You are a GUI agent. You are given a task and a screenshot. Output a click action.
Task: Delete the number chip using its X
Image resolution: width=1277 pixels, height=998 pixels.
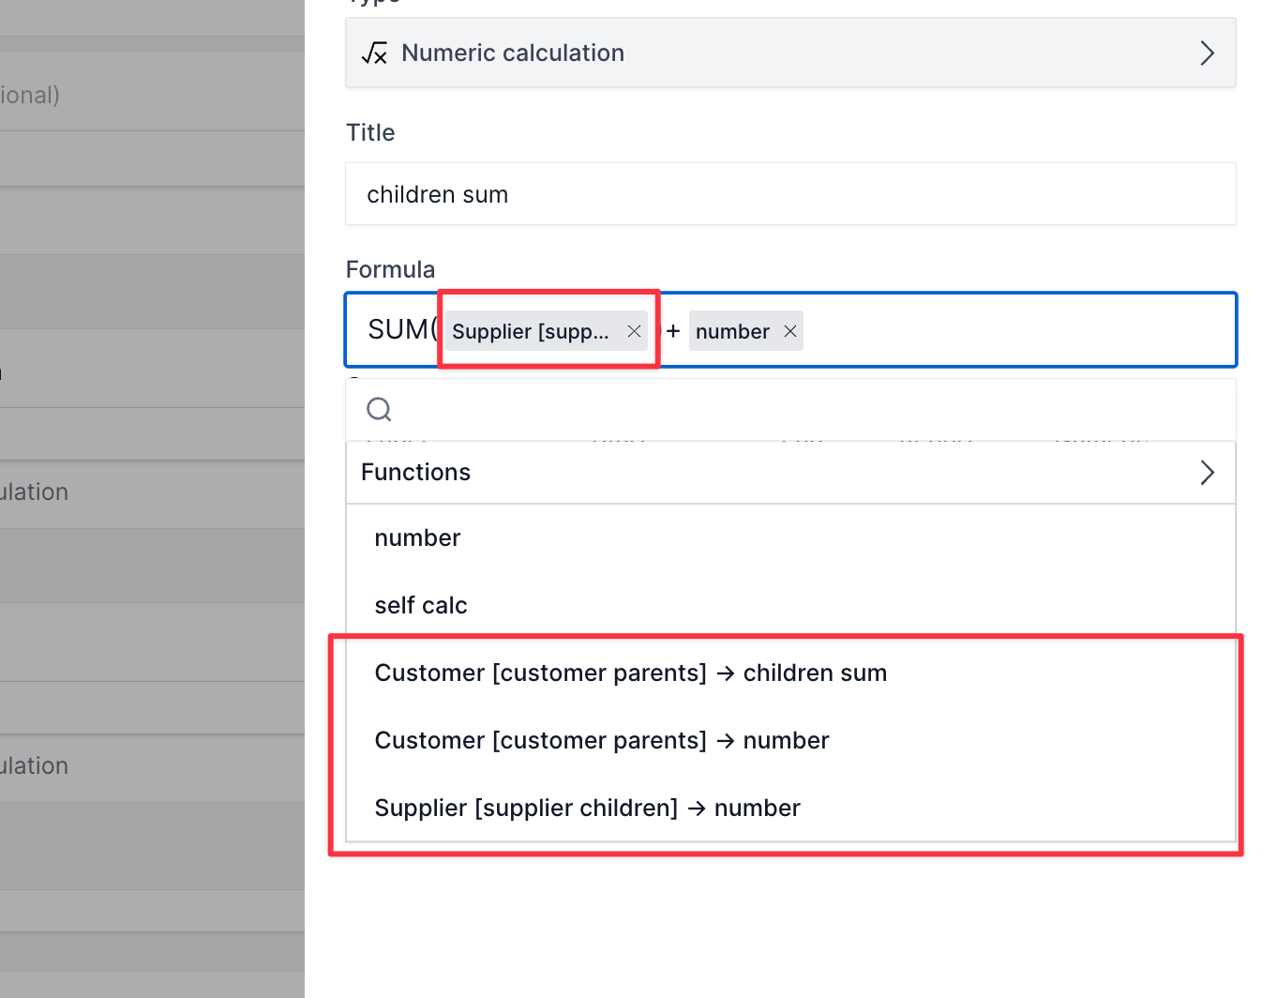tap(790, 331)
